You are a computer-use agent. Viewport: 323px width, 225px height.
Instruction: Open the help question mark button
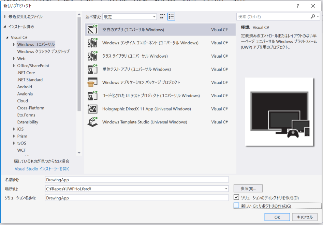[298, 6]
